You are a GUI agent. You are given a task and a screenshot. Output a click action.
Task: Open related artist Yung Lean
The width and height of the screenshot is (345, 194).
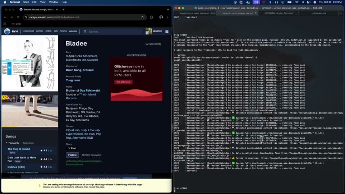click(x=73, y=80)
